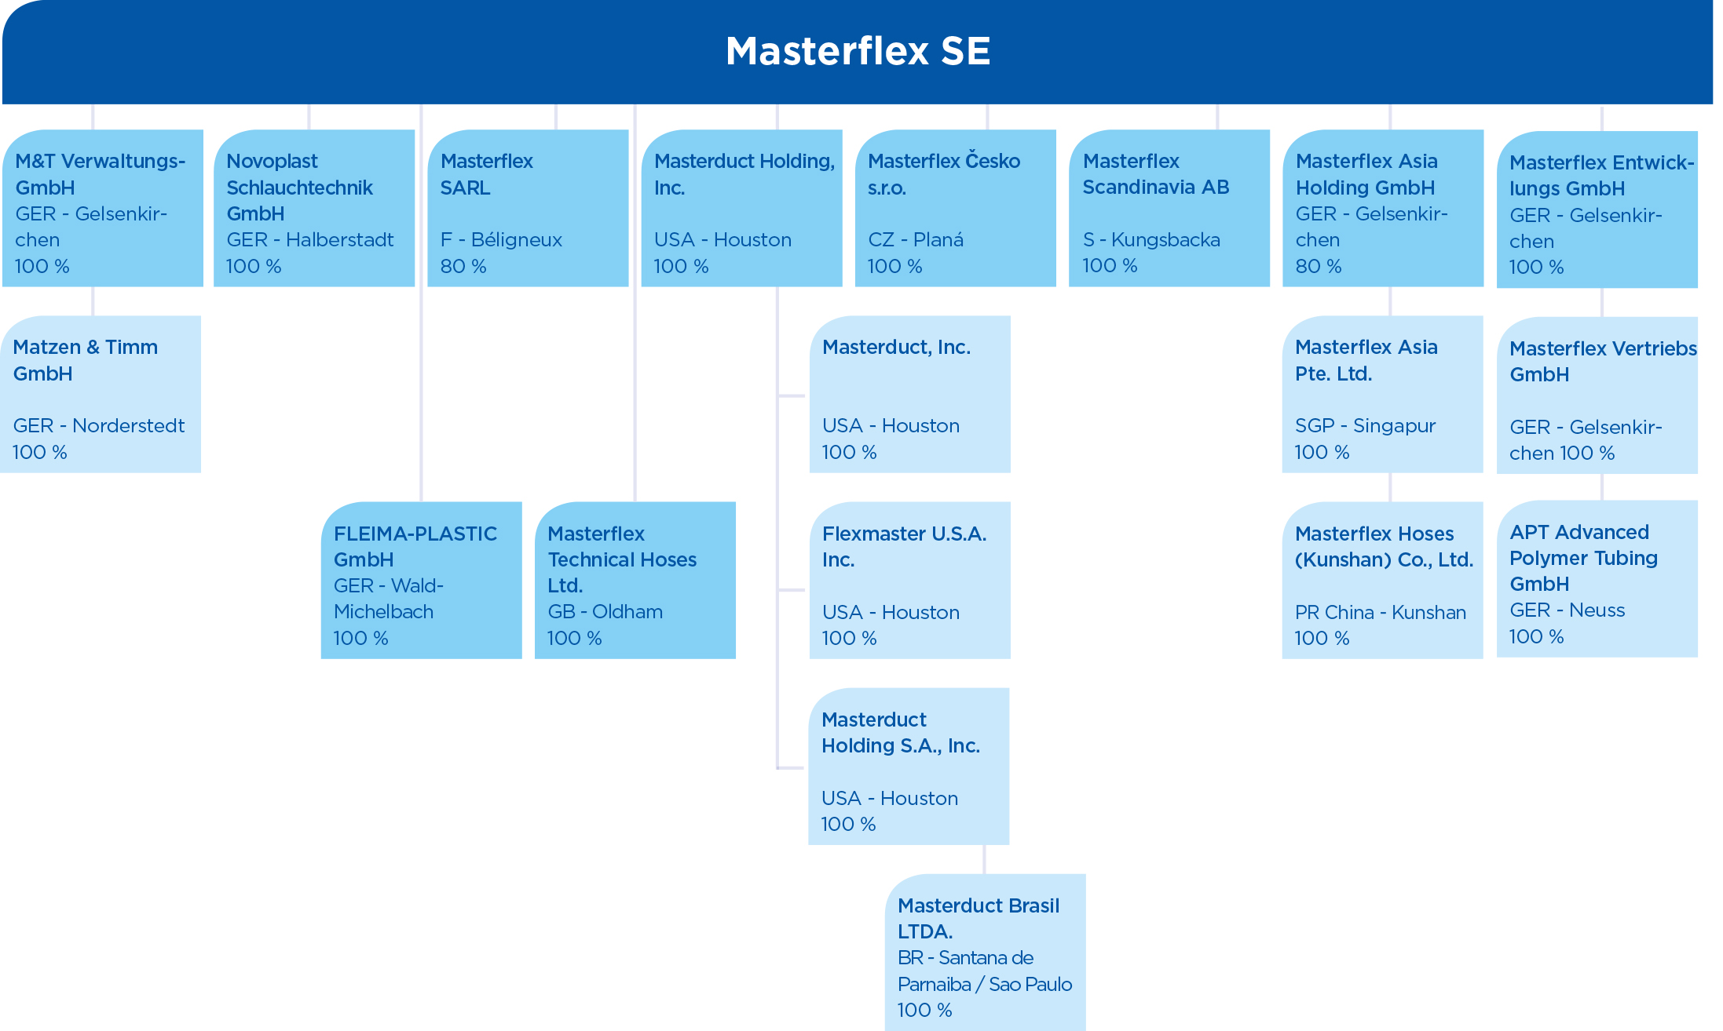Select the Masterduct, Inc. box
The height and width of the screenshot is (1031, 1723).
(x=910, y=394)
